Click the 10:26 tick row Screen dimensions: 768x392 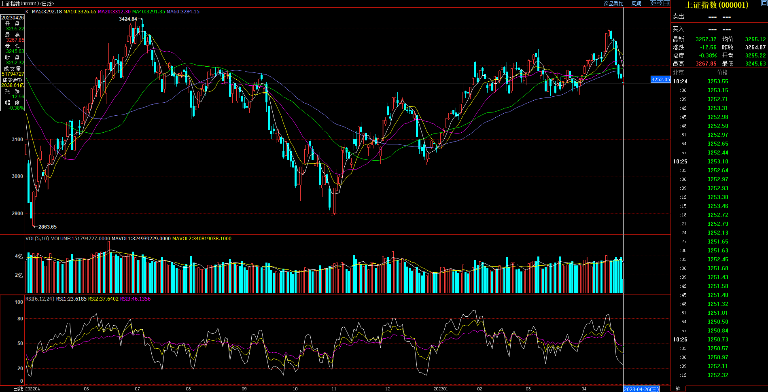click(x=719, y=339)
